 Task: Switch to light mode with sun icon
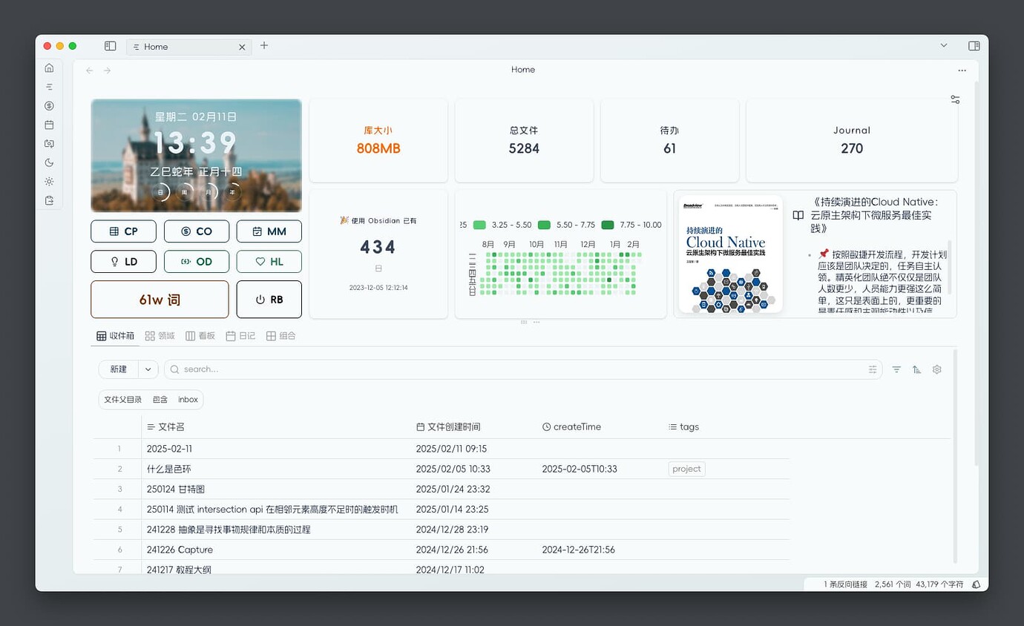point(49,182)
